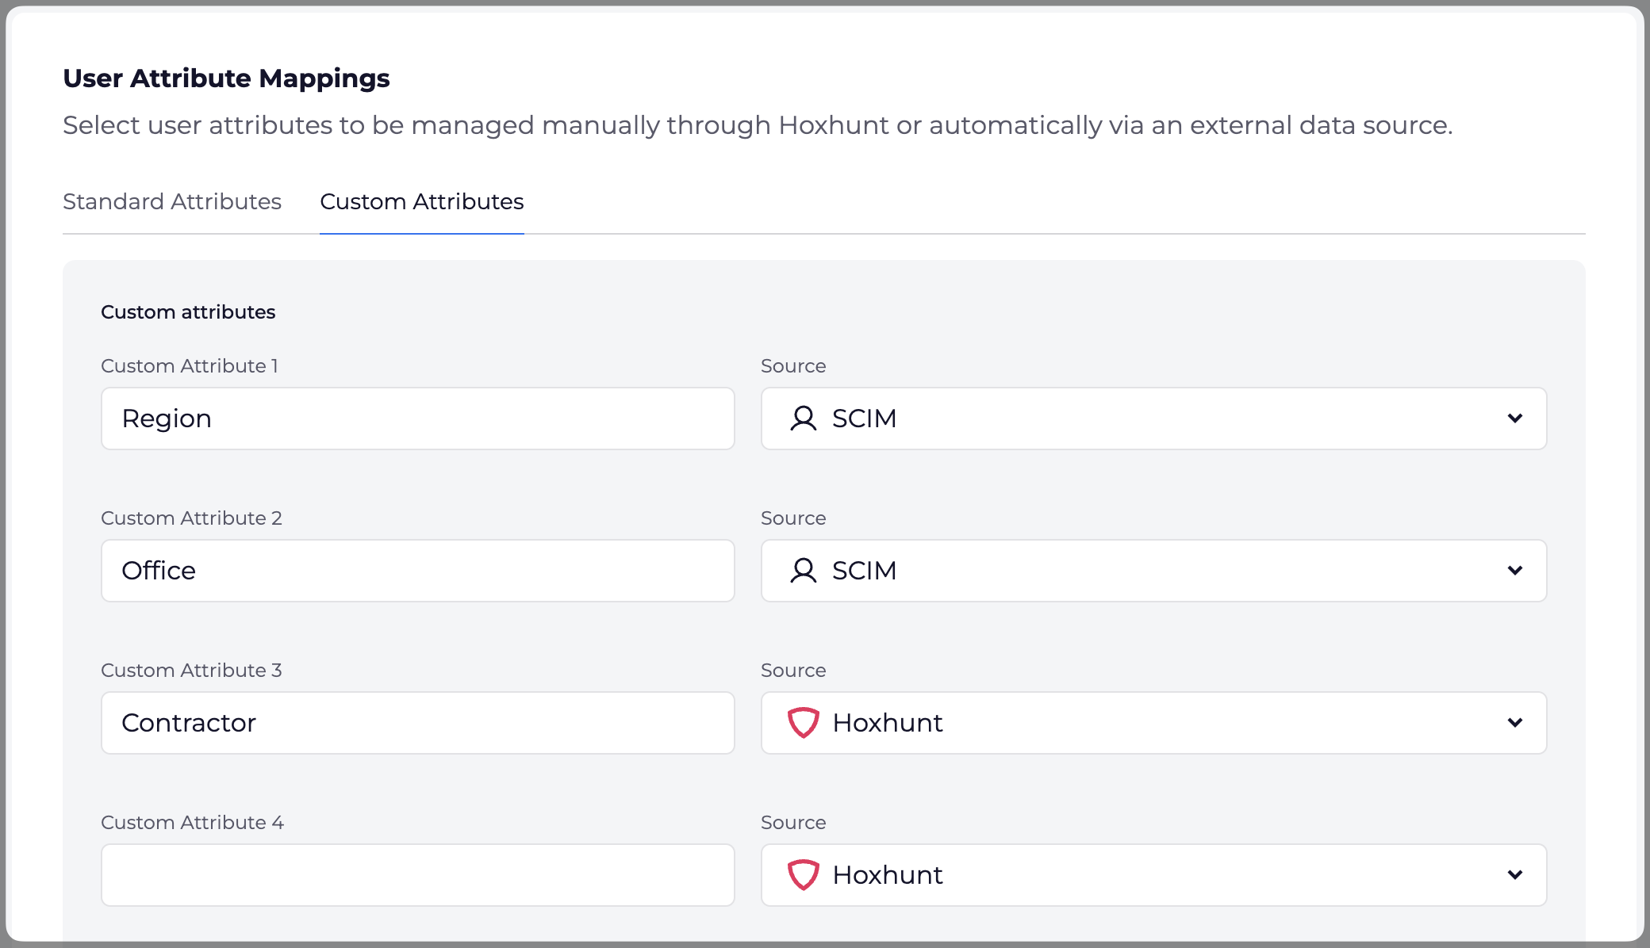The image size is (1650, 948).
Task: Open the Source dropdown for Custom Attribute 3
Action: click(x=1154, y=723)
